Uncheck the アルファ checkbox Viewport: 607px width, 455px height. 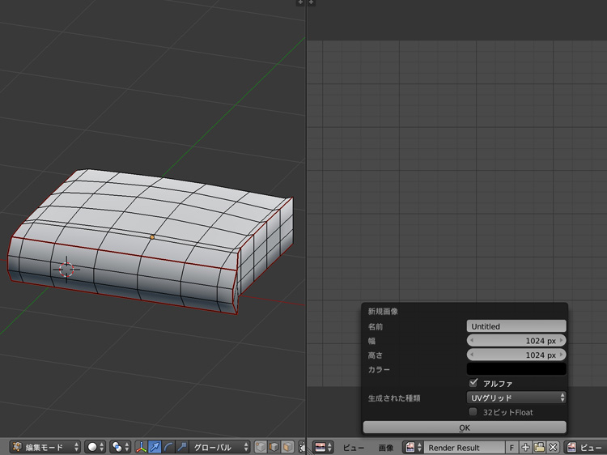473,383
